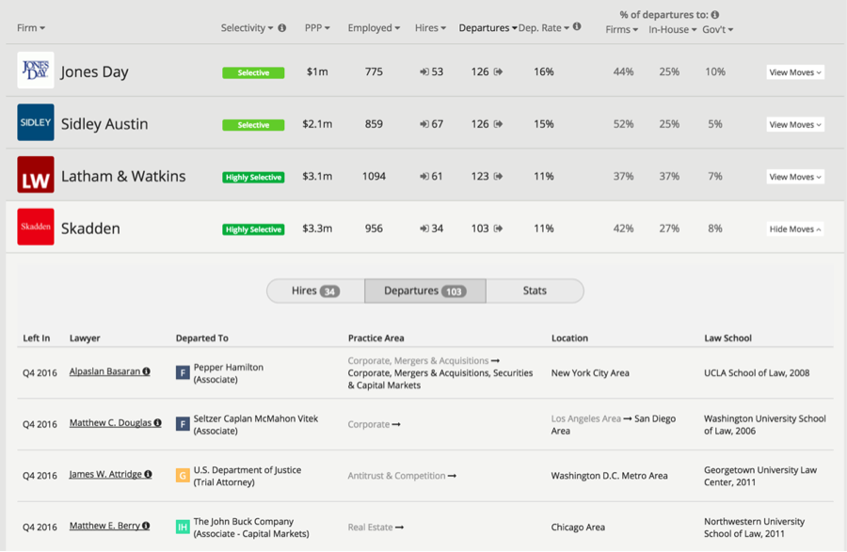Open James W. Attridge lawyer link

tap(105, 474)
